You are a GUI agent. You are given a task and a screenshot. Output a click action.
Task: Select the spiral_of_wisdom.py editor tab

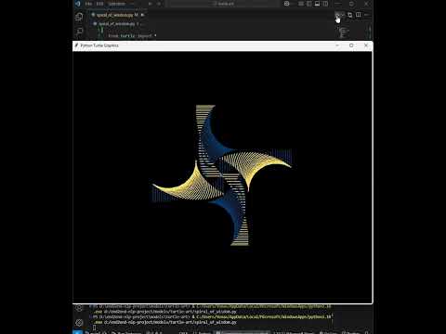coord(118,15)
